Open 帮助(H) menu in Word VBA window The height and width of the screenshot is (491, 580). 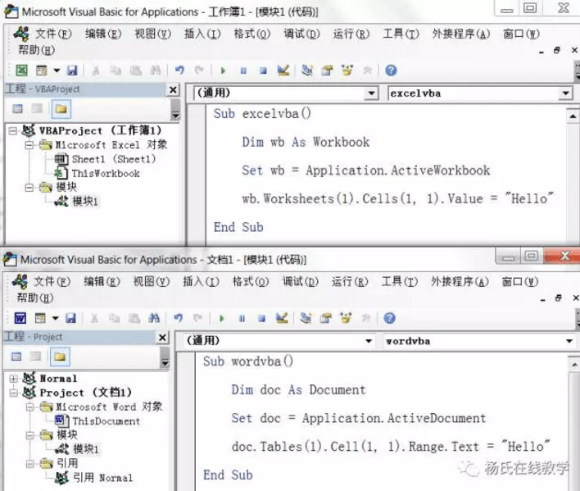35,298
